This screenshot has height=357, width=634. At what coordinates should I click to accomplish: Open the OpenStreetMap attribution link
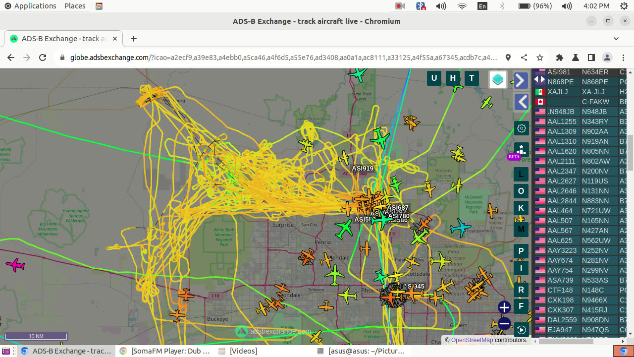(472, 340)
